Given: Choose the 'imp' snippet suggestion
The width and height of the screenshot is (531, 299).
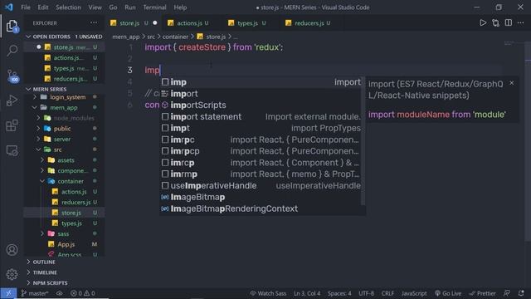Looking at the screenshot, I should point(261,82).
